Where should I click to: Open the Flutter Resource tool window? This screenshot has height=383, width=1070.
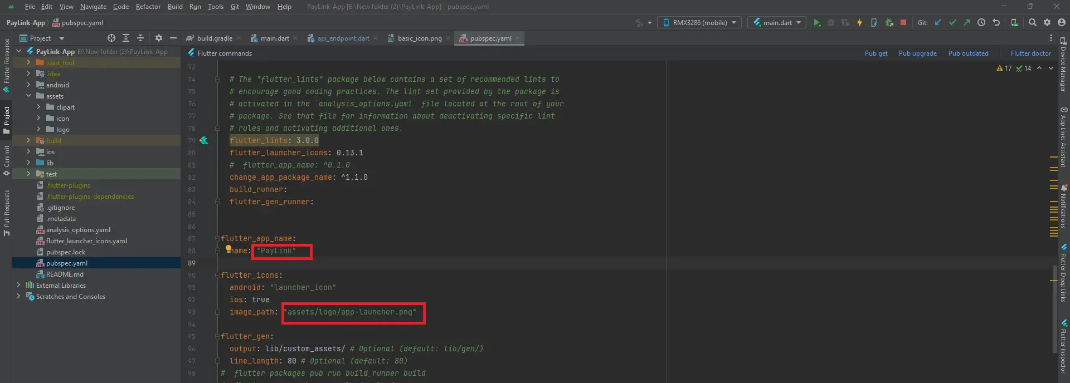7,66
